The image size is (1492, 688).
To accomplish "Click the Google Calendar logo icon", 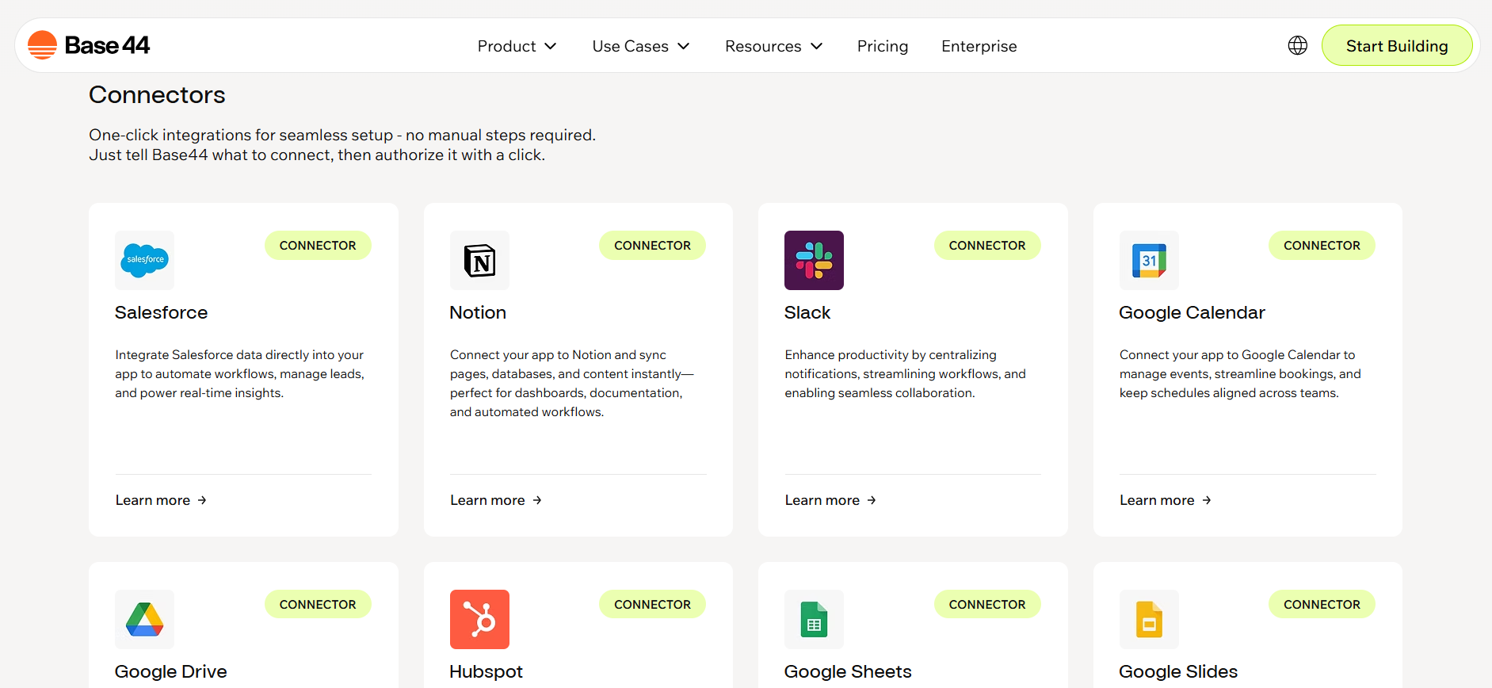I will click(1149, 260).
